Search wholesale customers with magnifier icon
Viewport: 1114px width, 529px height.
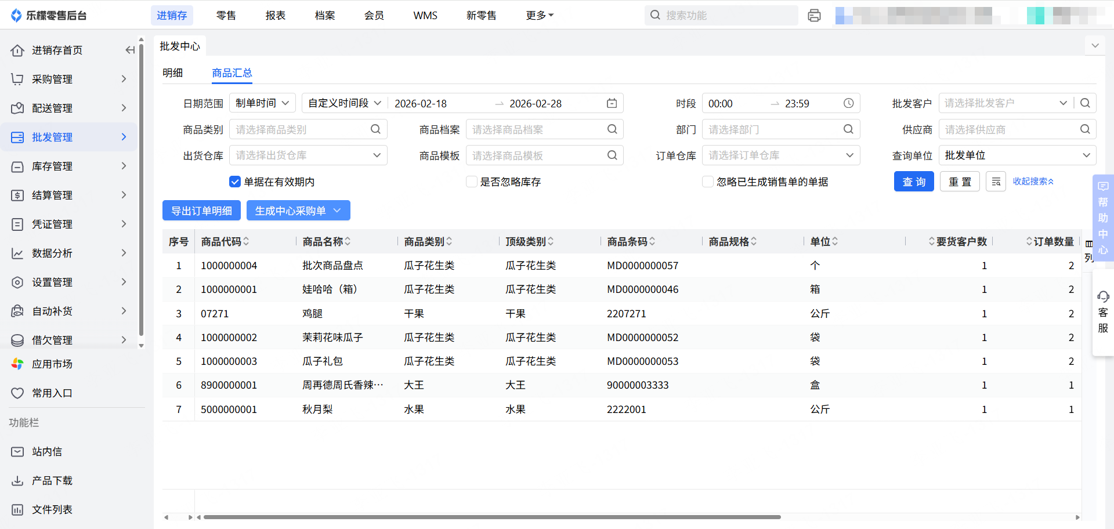tap(1085, 103)
